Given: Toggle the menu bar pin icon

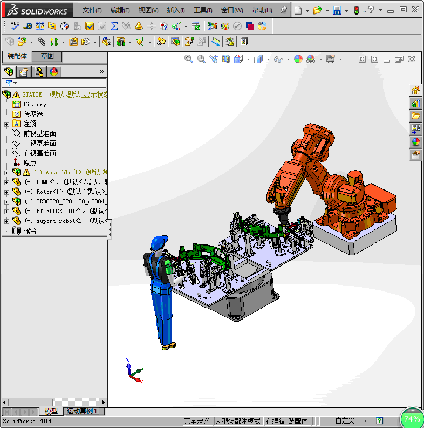Looking at the screenshot, I should [x=284, y=10].
